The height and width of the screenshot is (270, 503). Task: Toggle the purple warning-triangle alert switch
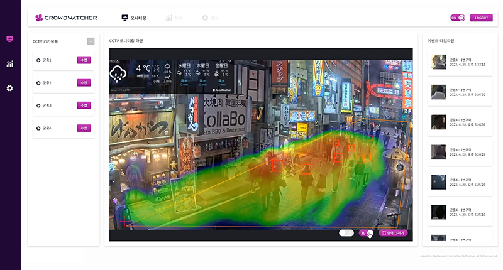click(366, 233)
